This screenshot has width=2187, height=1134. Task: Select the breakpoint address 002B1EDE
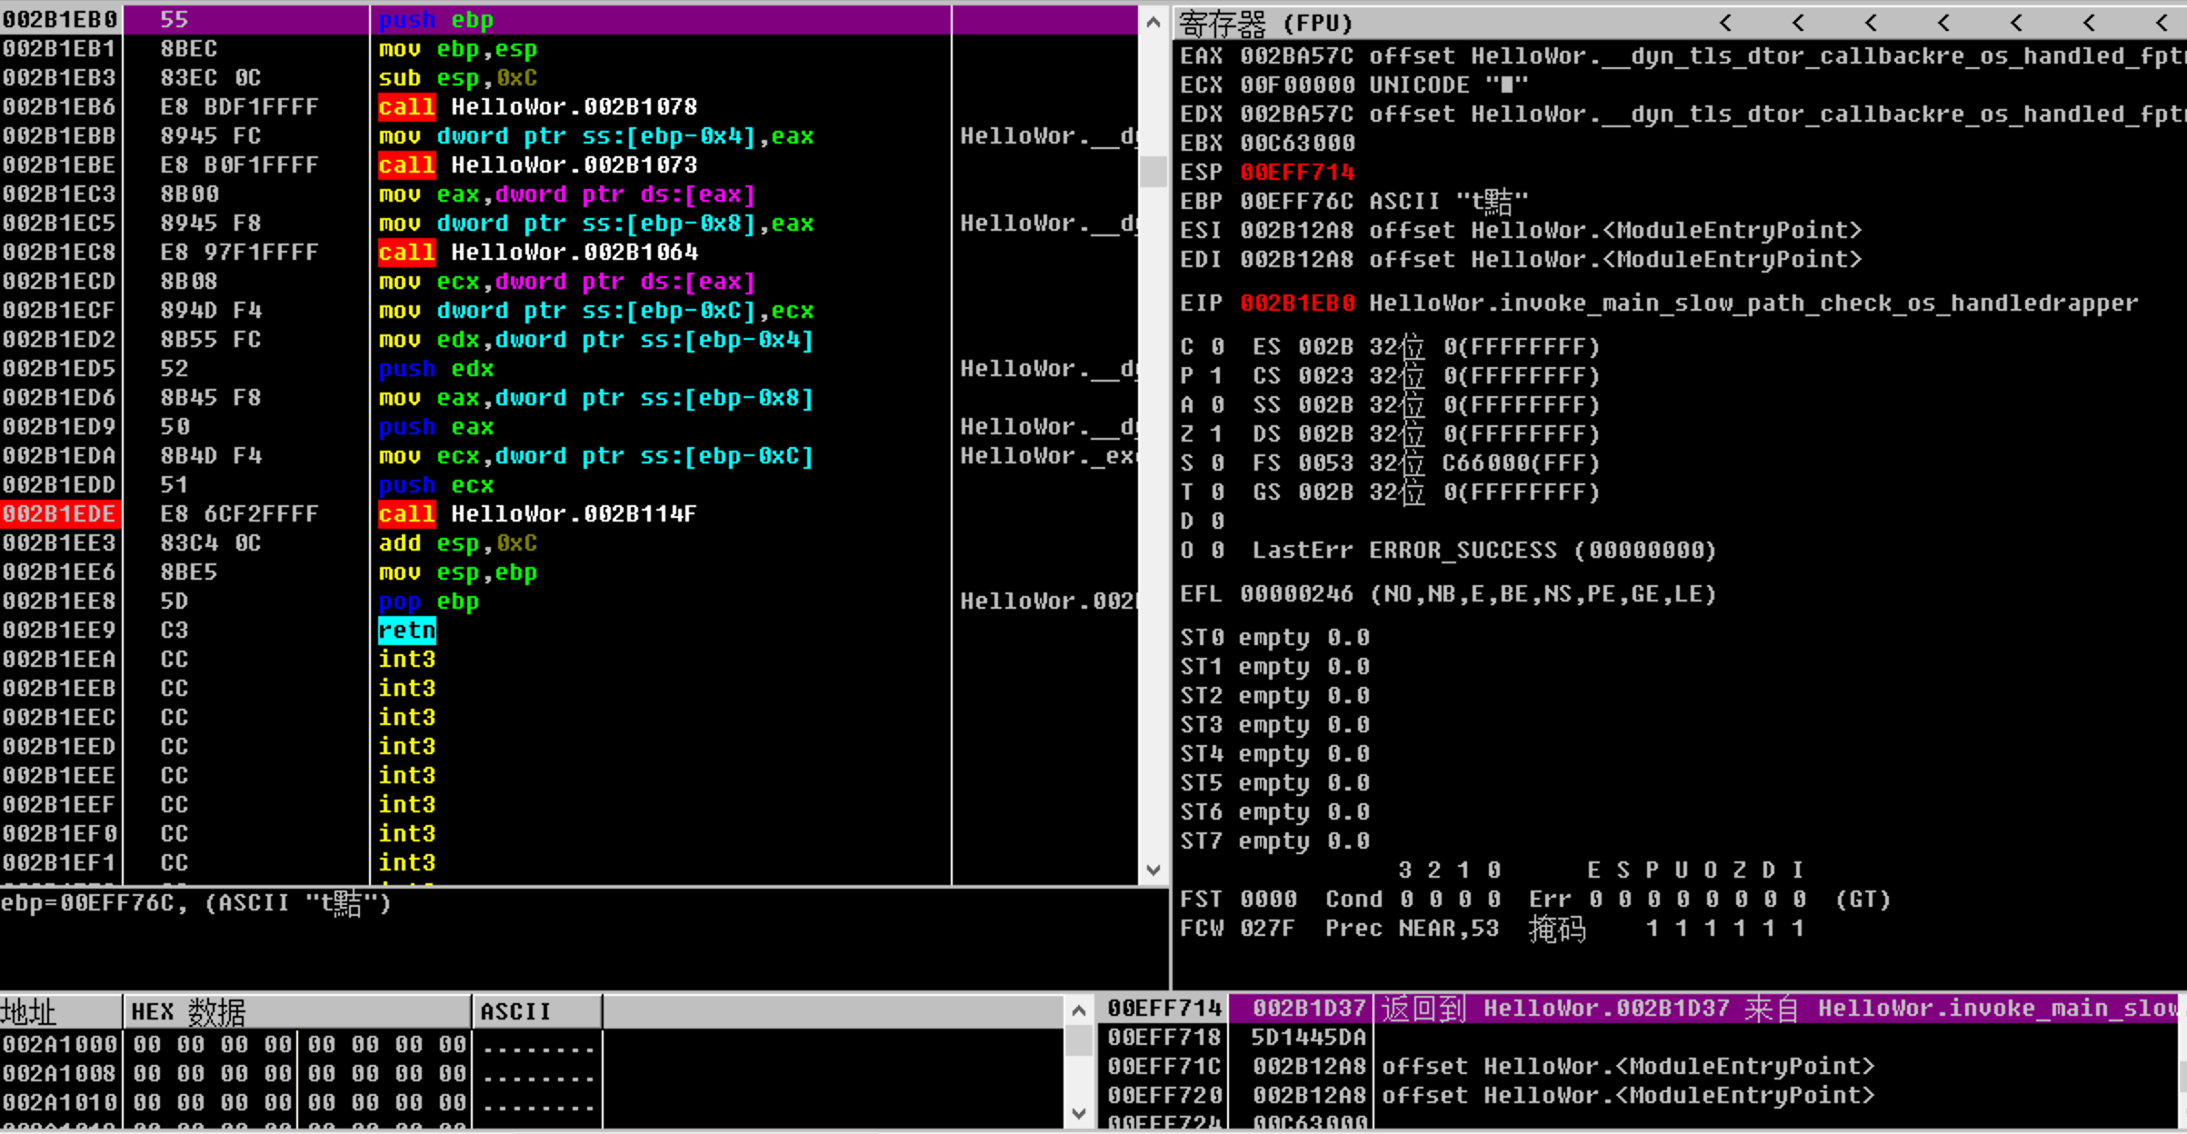coord(60,513)
